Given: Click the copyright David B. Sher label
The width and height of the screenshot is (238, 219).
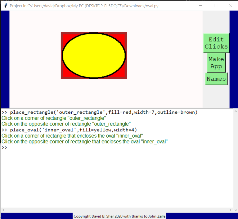Looking at the screenshot, I should click(x=119, y=216).
